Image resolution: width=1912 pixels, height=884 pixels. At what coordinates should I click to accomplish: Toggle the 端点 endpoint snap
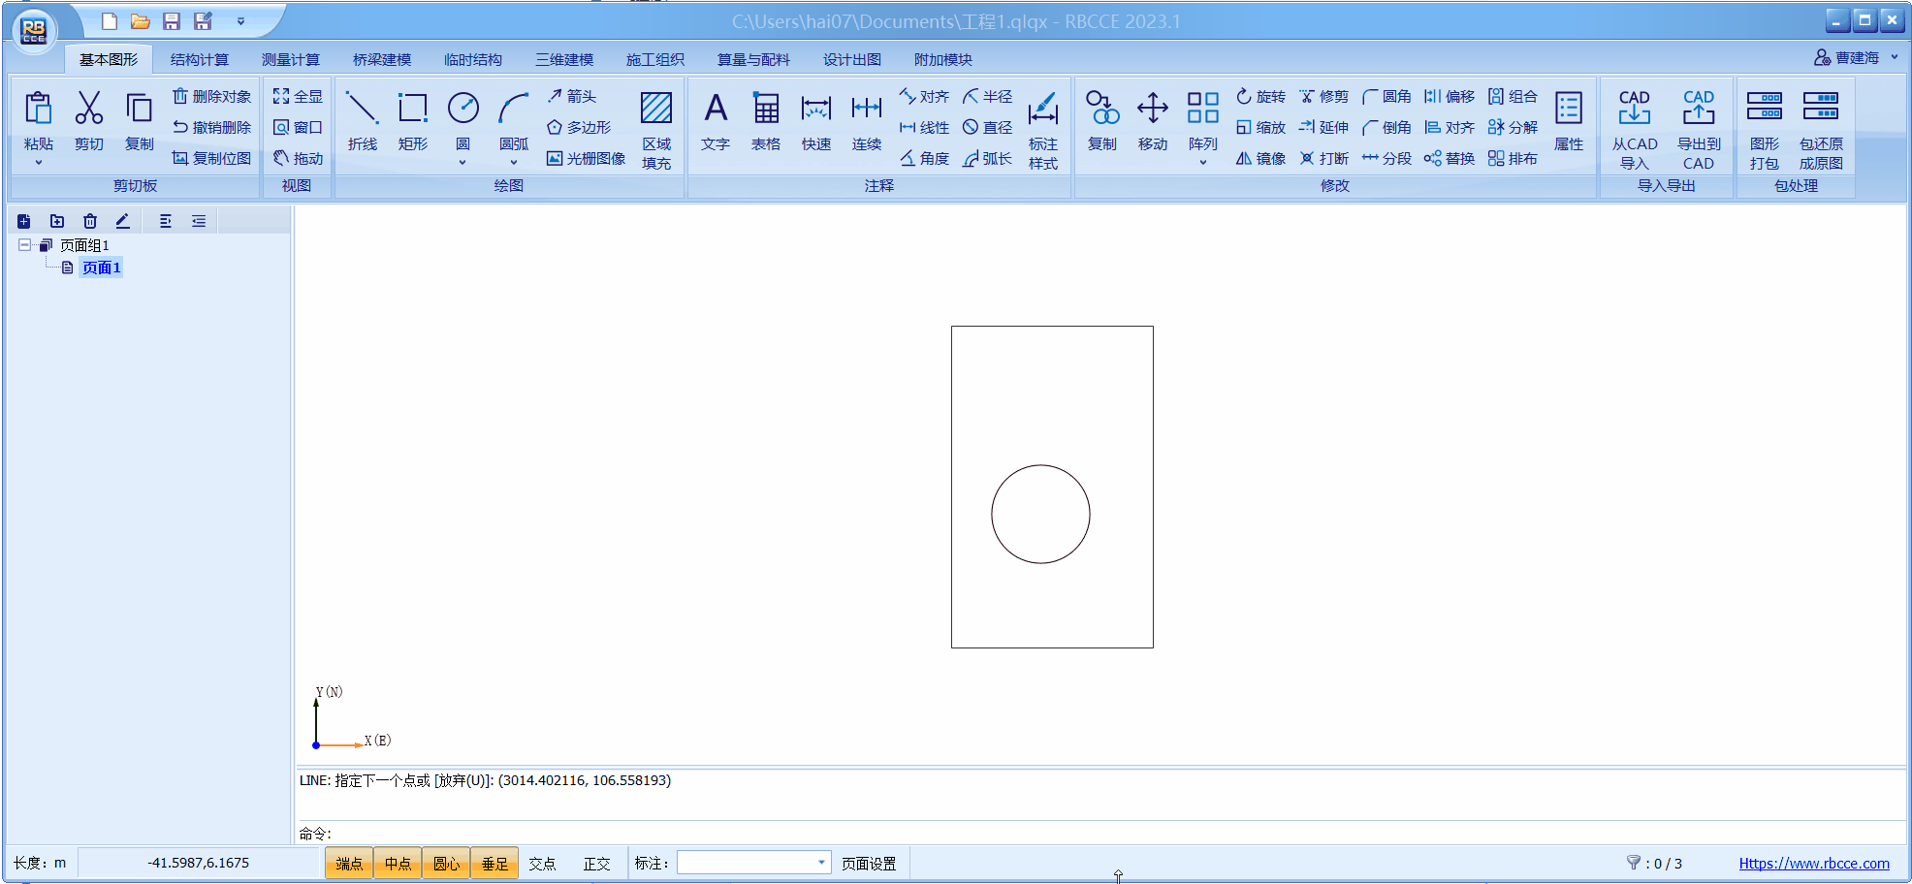point(349,863)
